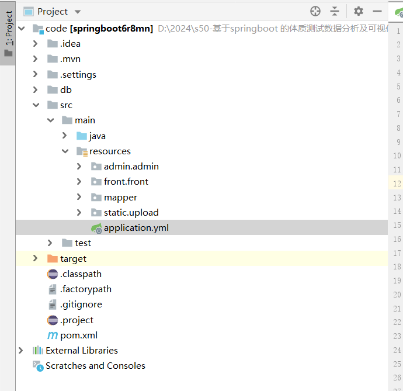Expand the test folder
The image size is (403, 391).
[50, 243]
